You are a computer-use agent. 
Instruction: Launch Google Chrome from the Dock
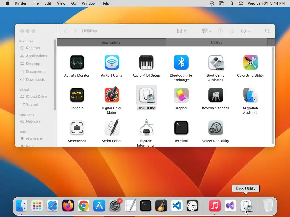pyautogui.click(x=84, y=206)
